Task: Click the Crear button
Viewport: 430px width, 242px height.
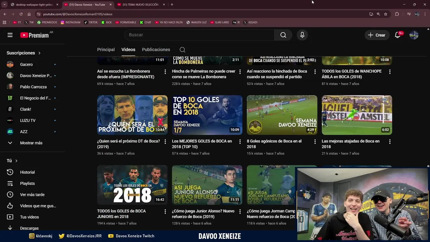Action: coord(377,35)
